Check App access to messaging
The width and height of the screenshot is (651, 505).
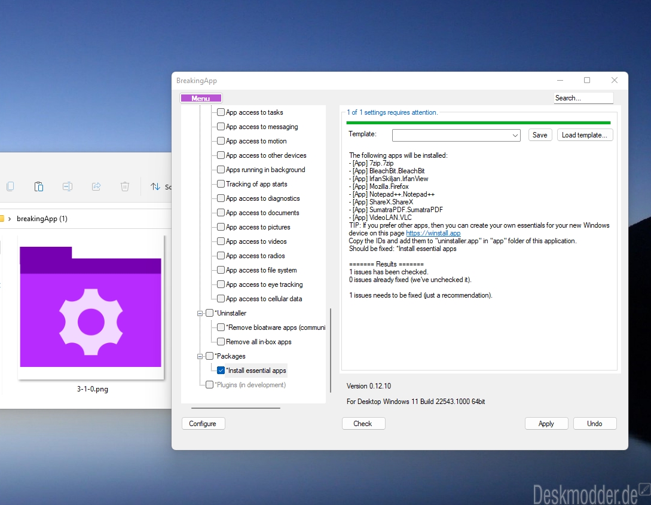221,127
